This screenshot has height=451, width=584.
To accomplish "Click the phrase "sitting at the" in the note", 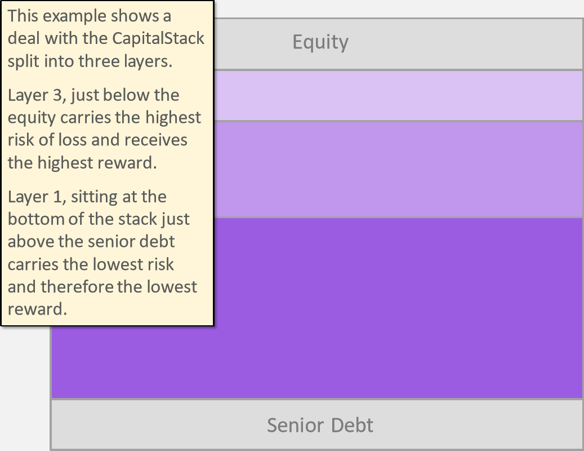I will (118, 197).
